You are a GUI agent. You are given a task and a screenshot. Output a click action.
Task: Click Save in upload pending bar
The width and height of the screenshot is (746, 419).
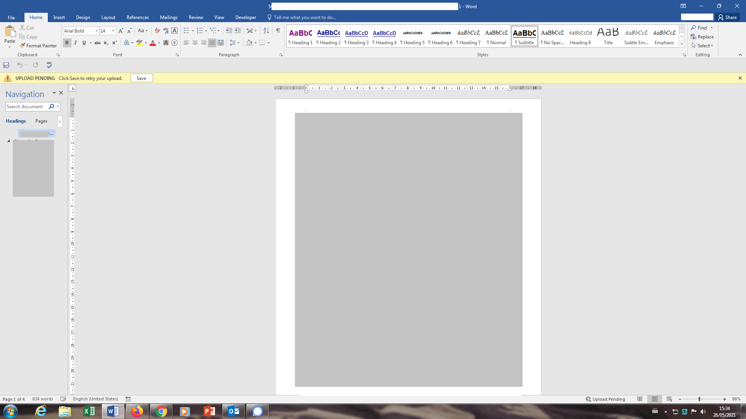[x=141, y=78]
